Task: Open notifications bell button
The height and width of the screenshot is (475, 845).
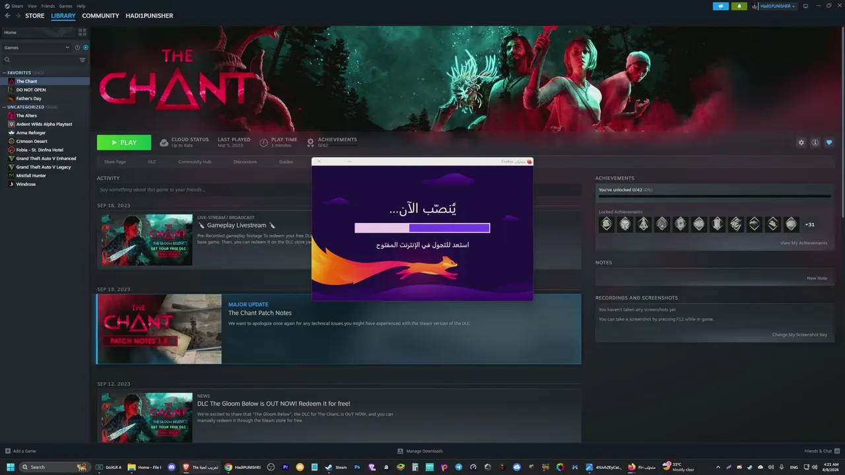Action: [x=739, y=6]
